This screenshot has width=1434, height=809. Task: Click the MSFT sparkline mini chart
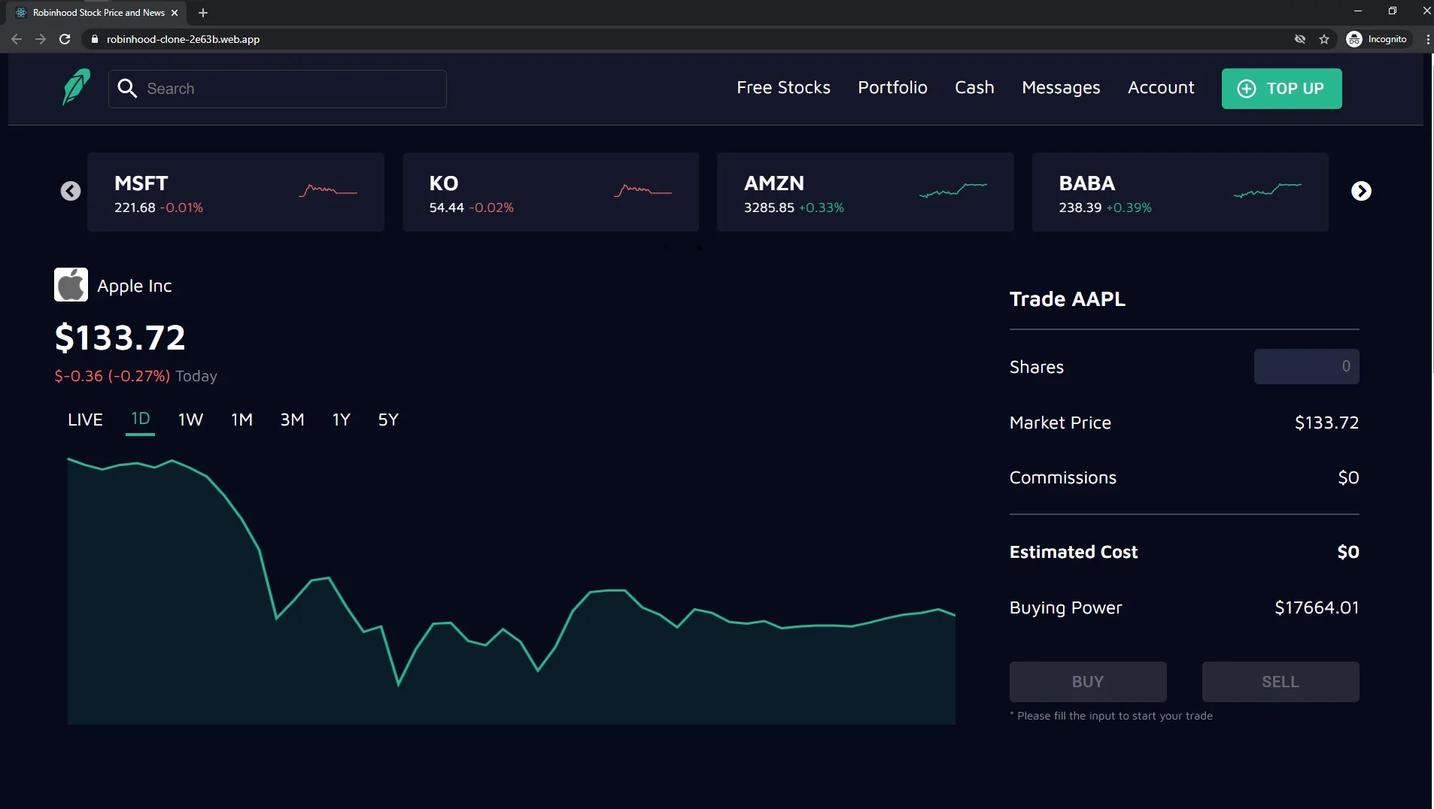click(328, 191)
